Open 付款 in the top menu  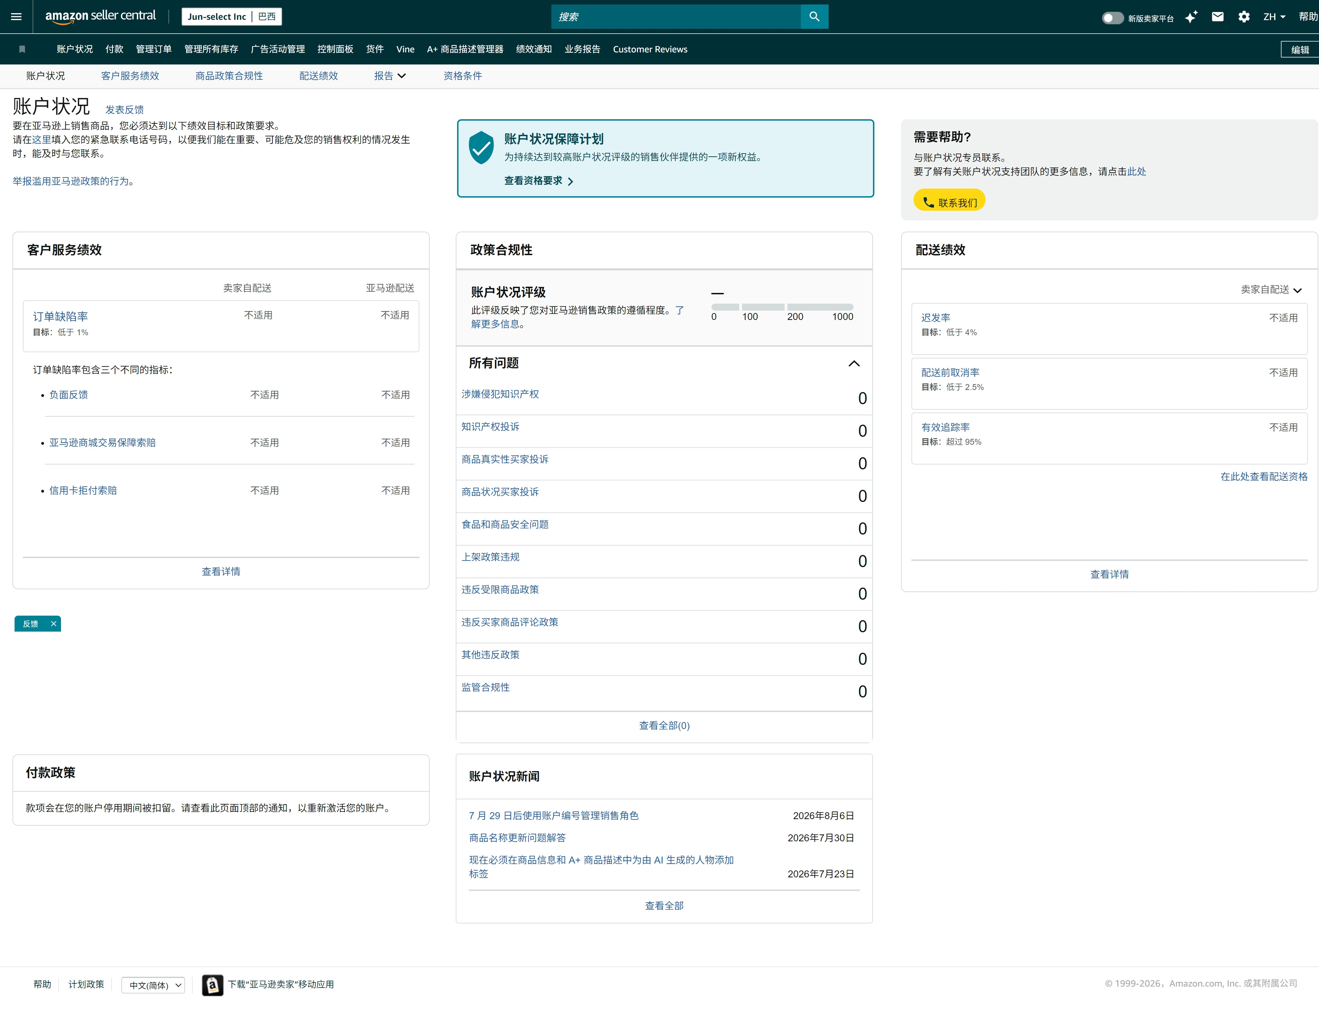tap(114, 49)
